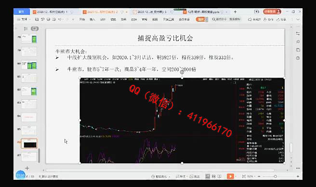Click the zoom slider handle

(275, 176)
